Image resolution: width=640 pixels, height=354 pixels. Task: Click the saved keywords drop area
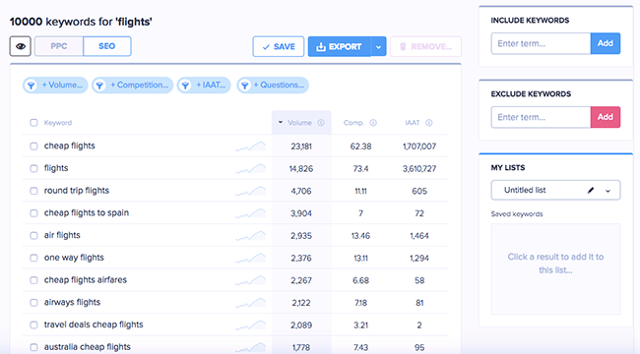[x=555, y=269]
